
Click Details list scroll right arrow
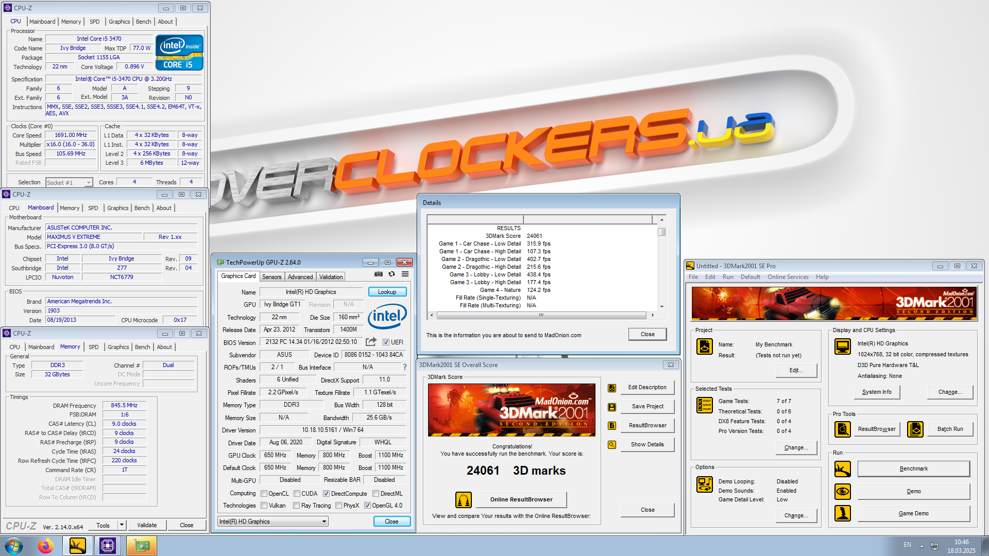point(653,315)
